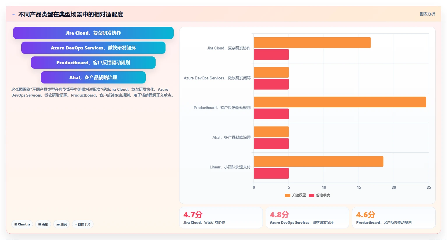447x240 pixels.
Task: Click the orange bar for Jira Cloud
Action: click(312, 42)
